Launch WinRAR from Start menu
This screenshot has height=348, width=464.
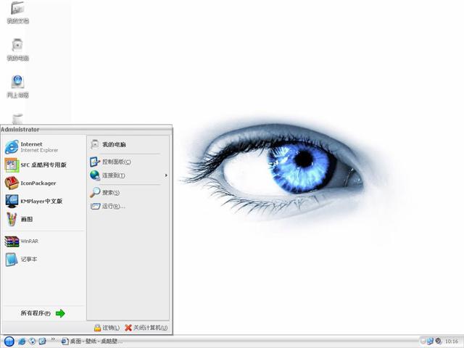point(44,241)
